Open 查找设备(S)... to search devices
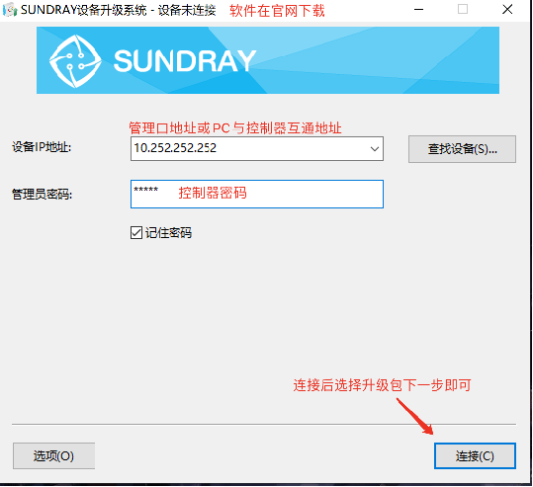The image size is (533, 487). click(462, 149)
